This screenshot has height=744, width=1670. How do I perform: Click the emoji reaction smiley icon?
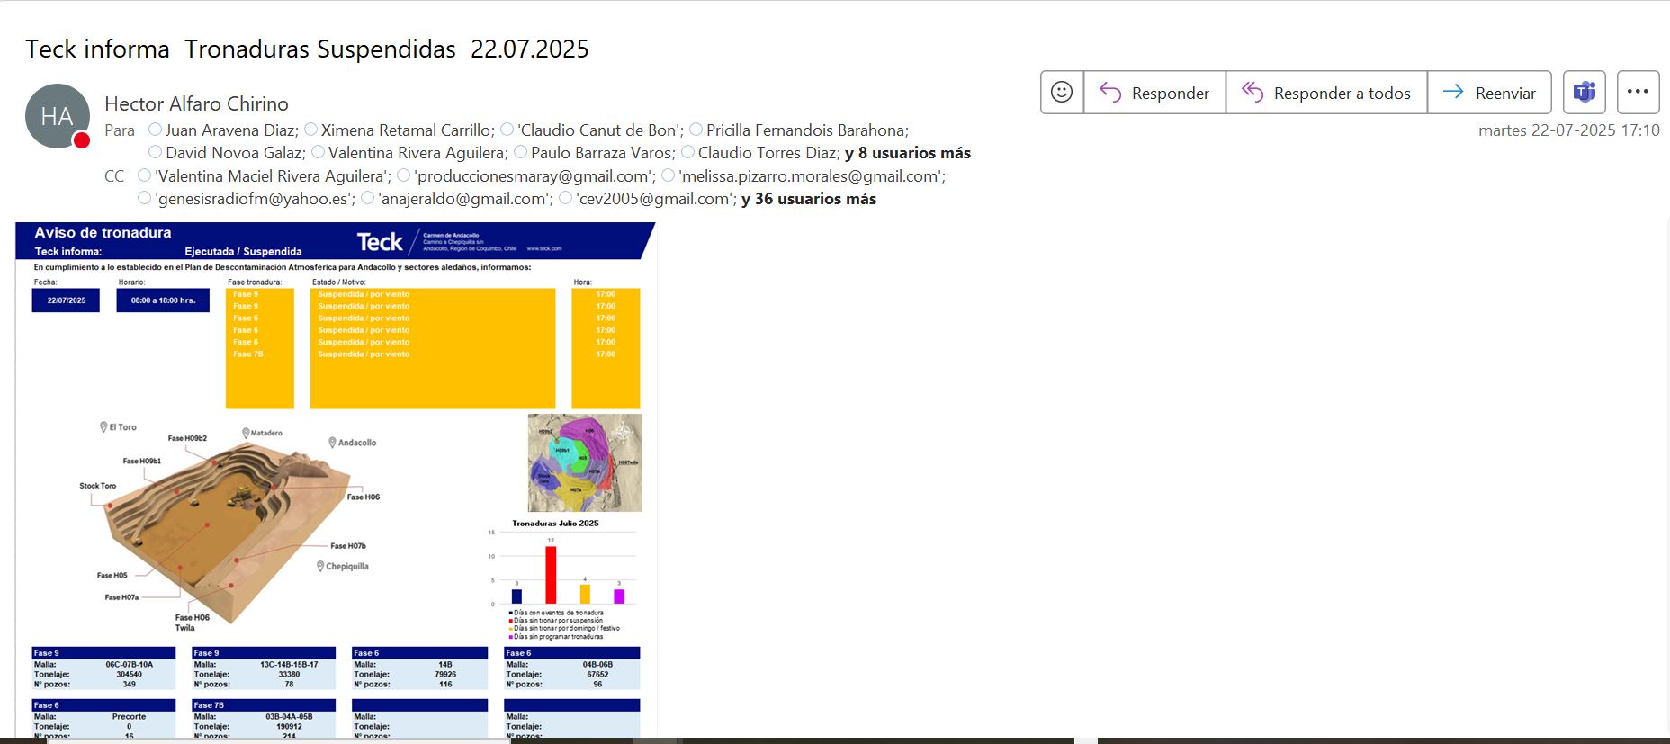[1062, 92]
